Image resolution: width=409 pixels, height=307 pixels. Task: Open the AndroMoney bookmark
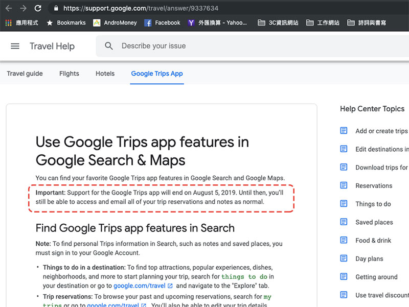click(115, 23)
